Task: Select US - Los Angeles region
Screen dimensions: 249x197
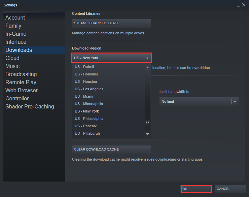Action: tap(109, 89)
